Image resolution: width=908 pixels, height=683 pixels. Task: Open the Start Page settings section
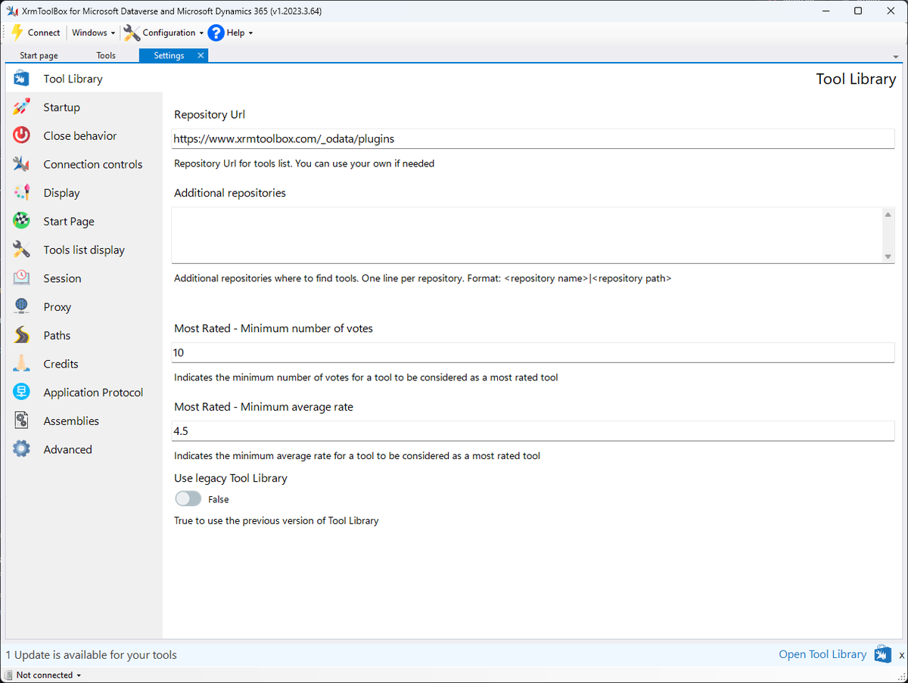point(84,221)
